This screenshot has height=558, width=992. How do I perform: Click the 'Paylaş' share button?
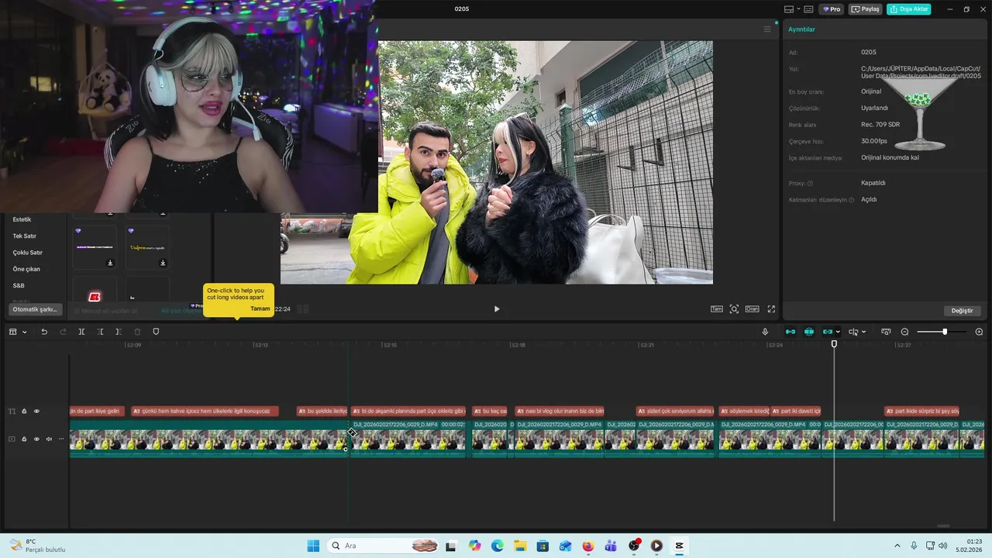[x=866, y=9]
